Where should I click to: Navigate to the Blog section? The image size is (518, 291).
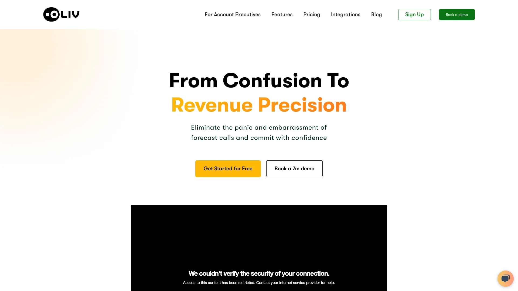click(376, 14)
